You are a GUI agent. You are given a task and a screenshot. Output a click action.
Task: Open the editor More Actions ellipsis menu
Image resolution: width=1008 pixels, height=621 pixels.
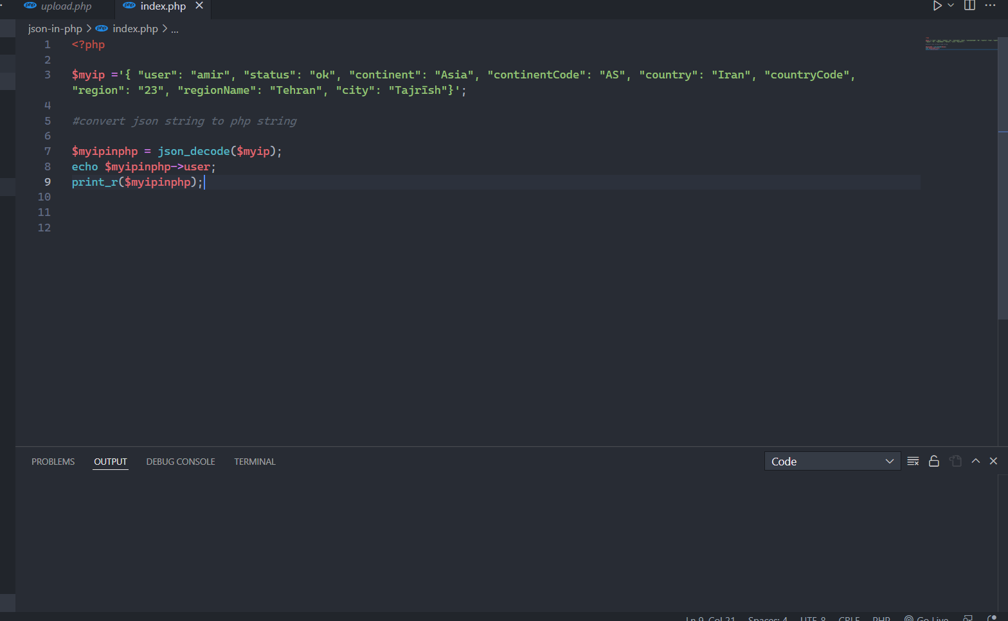point(990,6)
